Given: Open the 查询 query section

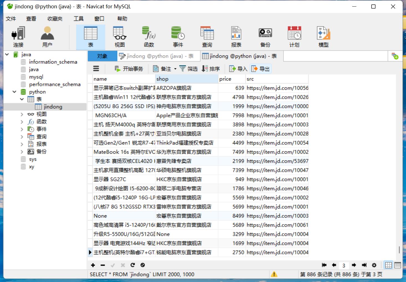Looking at the screenshot, I should point(207,37).
